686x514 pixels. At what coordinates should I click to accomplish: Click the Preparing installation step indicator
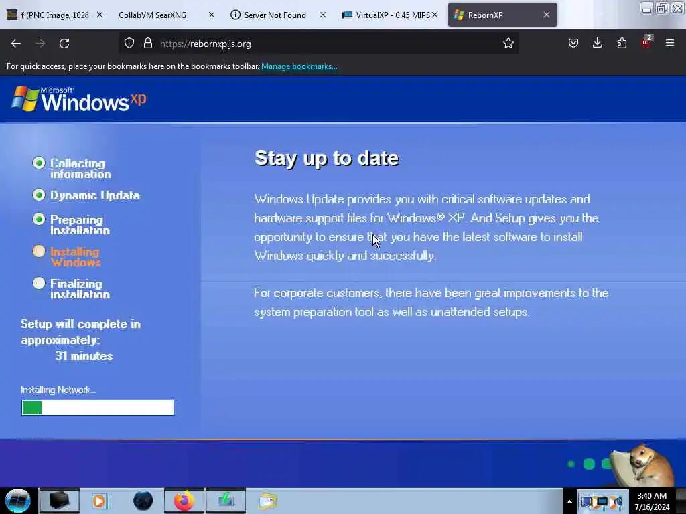[x=39, y=219]
